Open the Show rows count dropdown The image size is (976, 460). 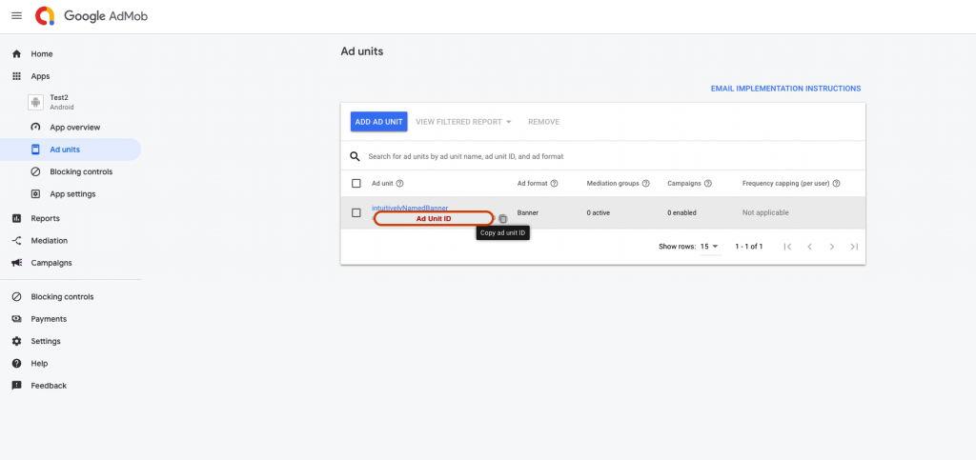(710, 247)
